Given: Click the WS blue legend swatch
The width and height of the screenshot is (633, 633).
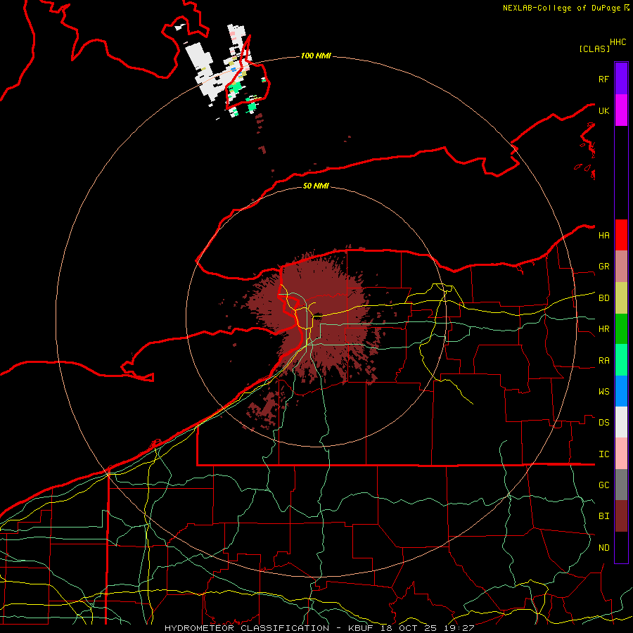Looking at the screenshot, I should click(x=621, y=391).
